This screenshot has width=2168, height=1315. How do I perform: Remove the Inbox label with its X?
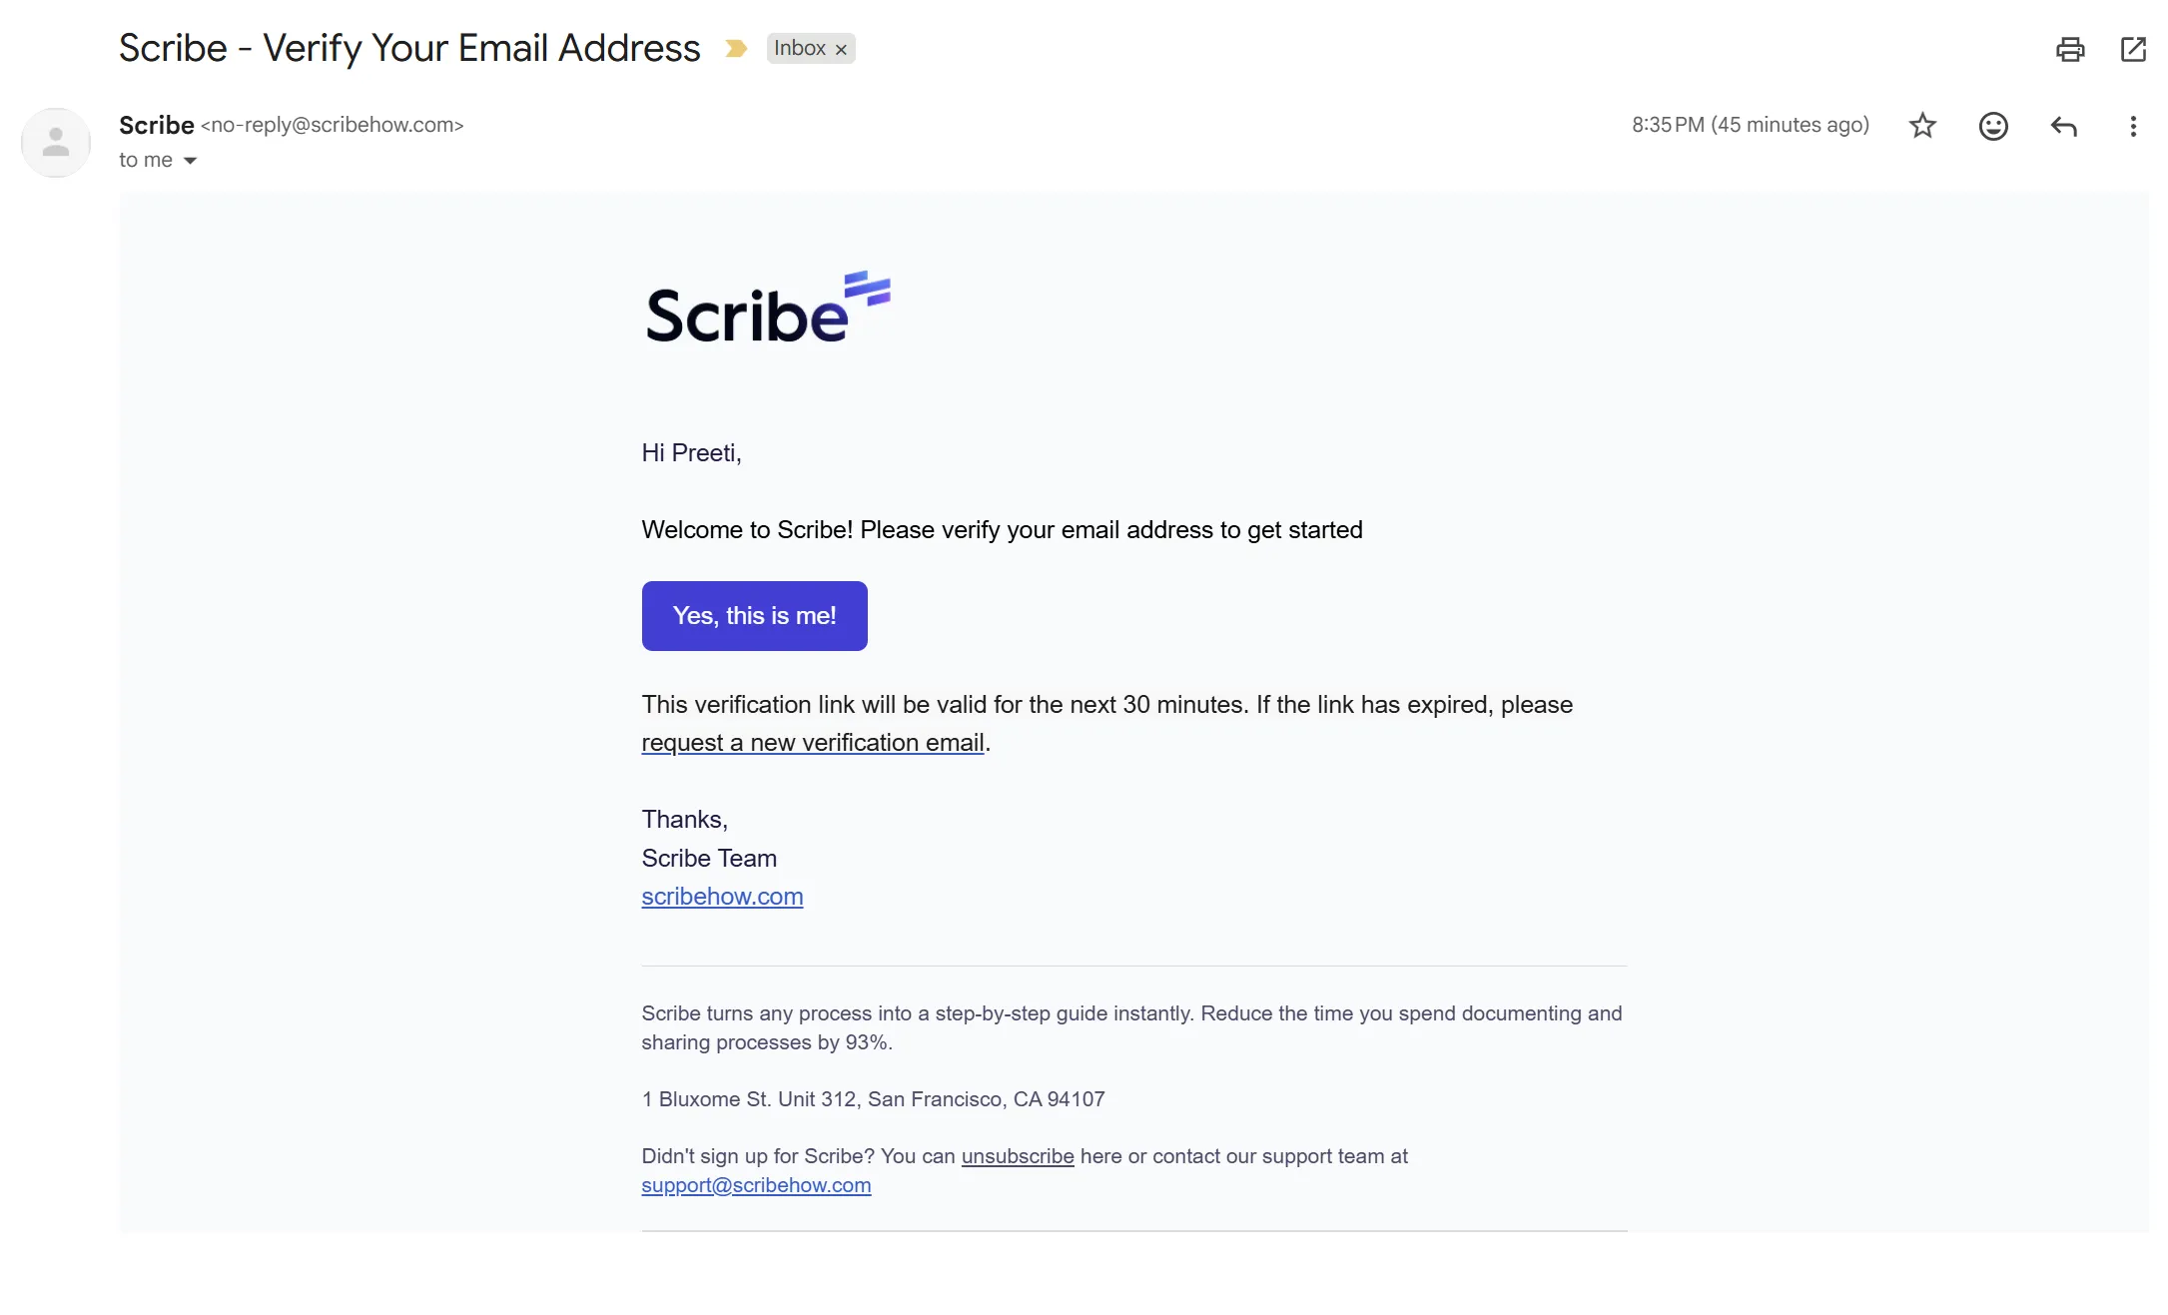[841, 49]
